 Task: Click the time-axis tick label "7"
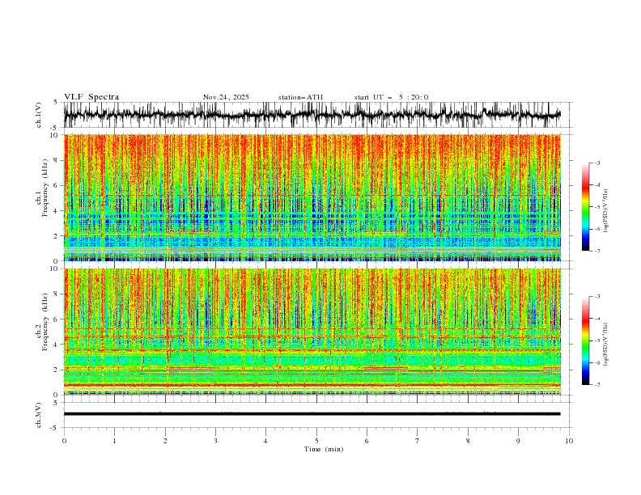(x=418, y=441)
